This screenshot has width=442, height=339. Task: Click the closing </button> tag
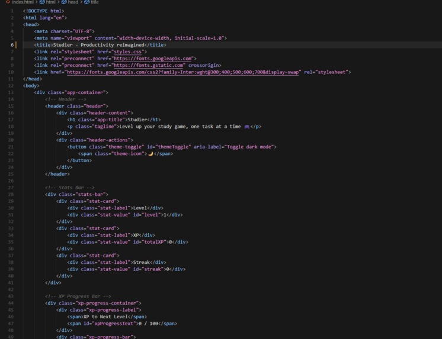79,160
